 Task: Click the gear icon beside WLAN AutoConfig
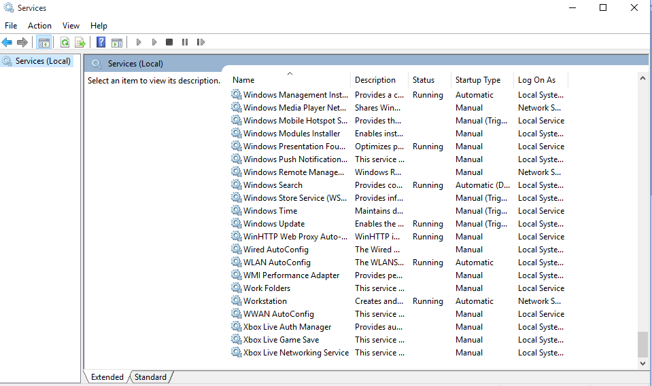(237, 262)
